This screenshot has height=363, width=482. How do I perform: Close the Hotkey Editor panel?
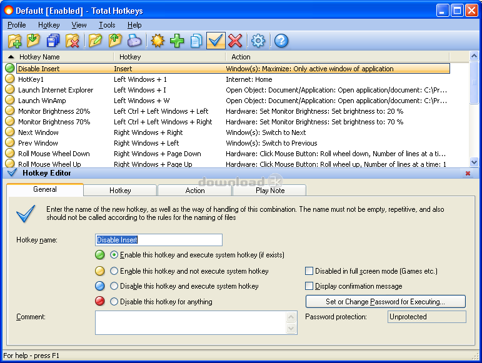468,173
